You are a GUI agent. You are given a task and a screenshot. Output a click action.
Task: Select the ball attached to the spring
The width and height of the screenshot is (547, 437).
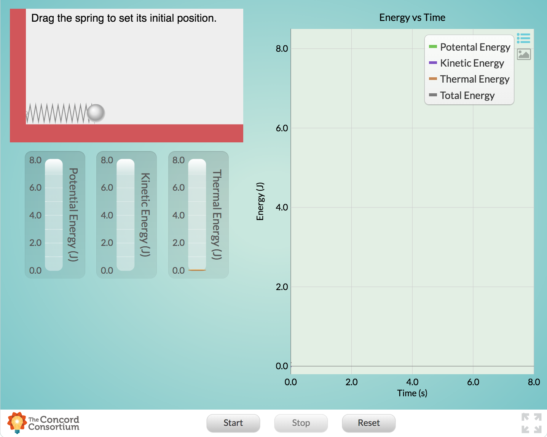tap(96, 113)
